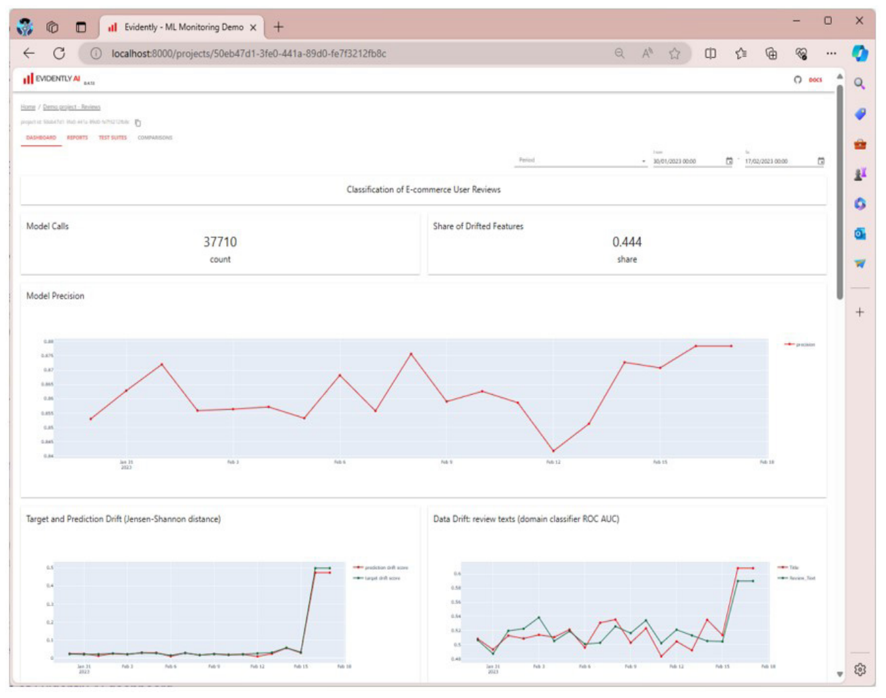Expand the Period dropdown

coord(581,161)
